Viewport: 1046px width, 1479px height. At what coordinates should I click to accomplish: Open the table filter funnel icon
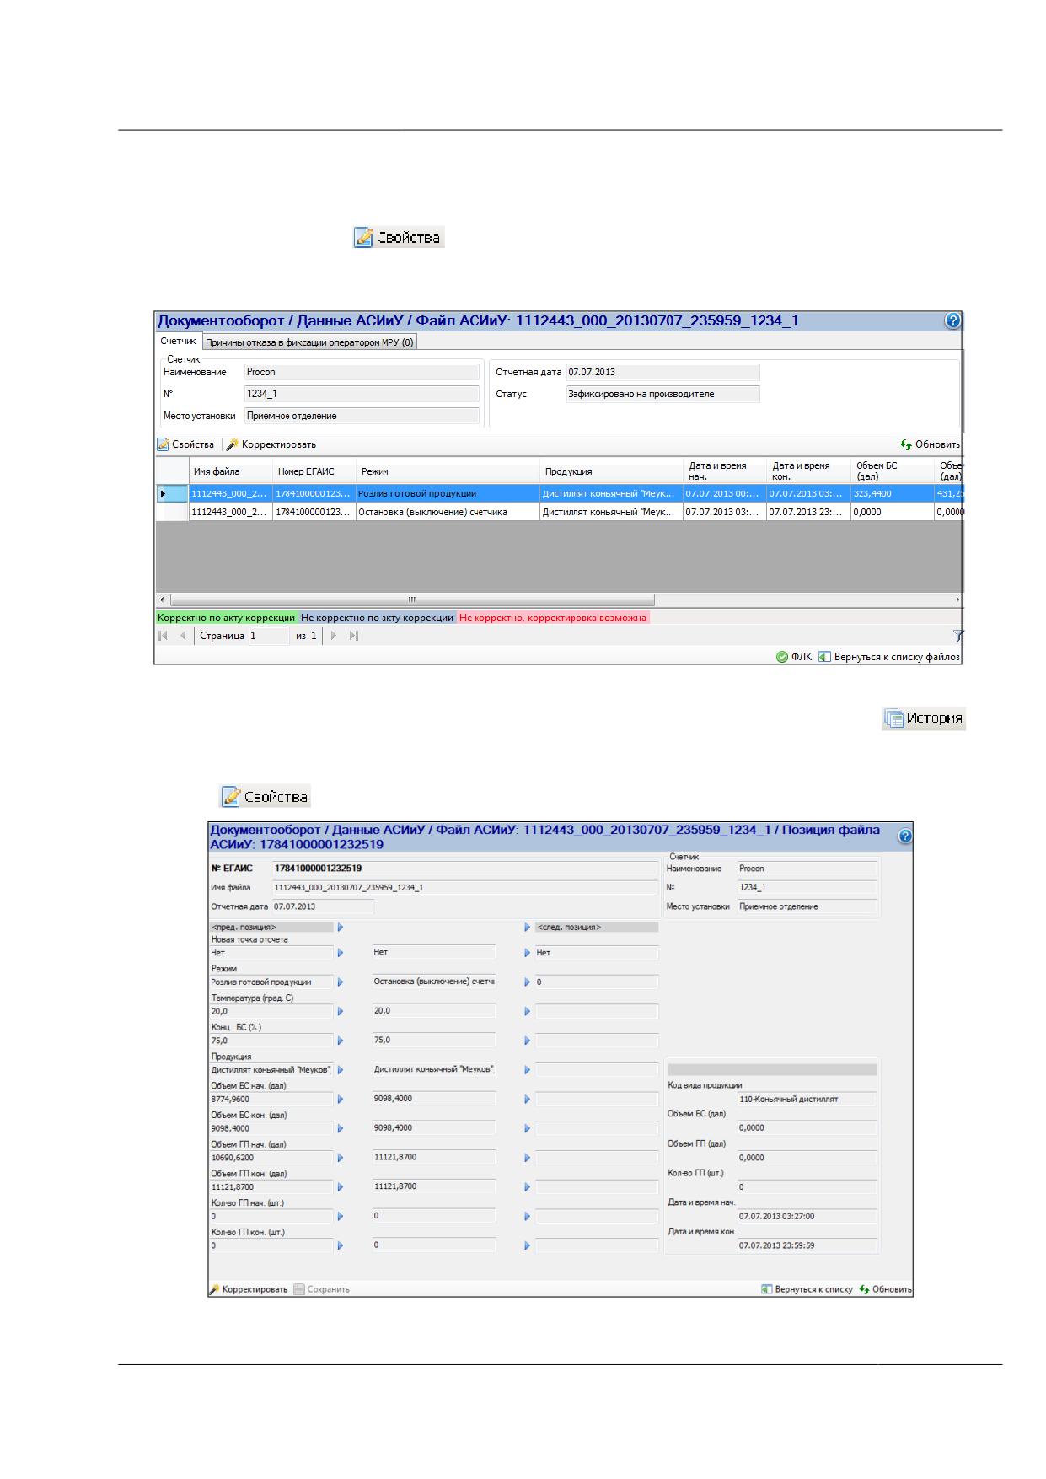957,636
